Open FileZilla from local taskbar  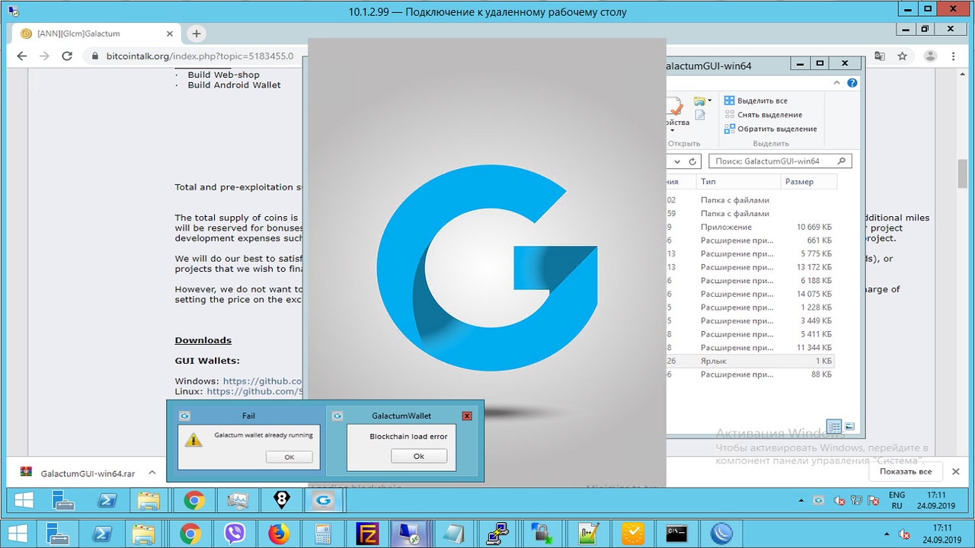(367, 534)
